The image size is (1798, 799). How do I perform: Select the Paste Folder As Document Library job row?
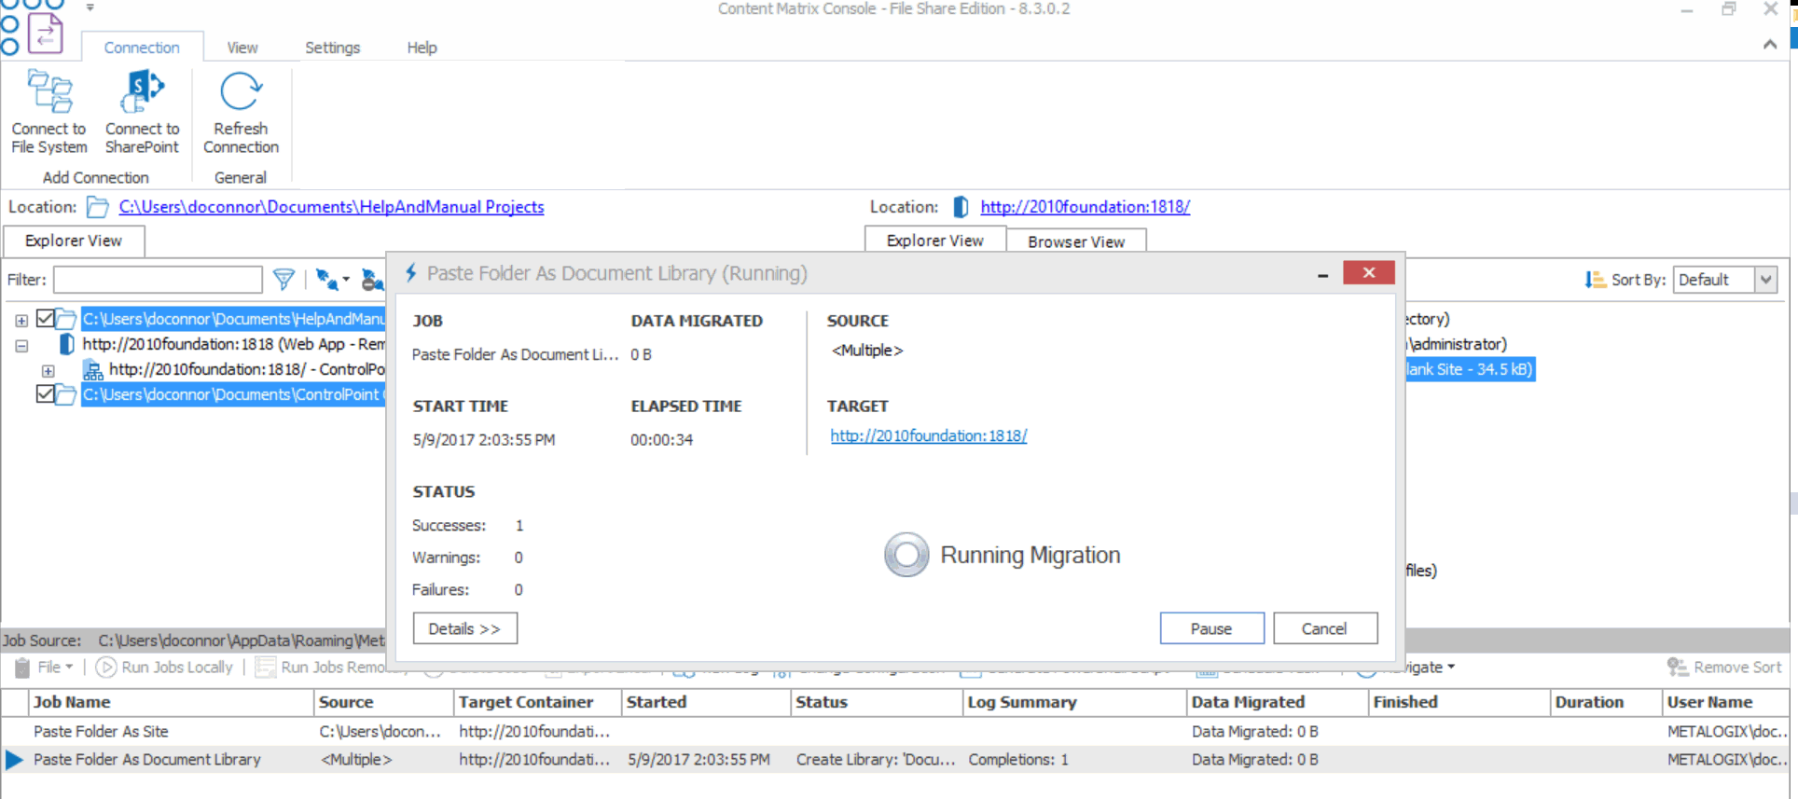click(x=895, y=760)
